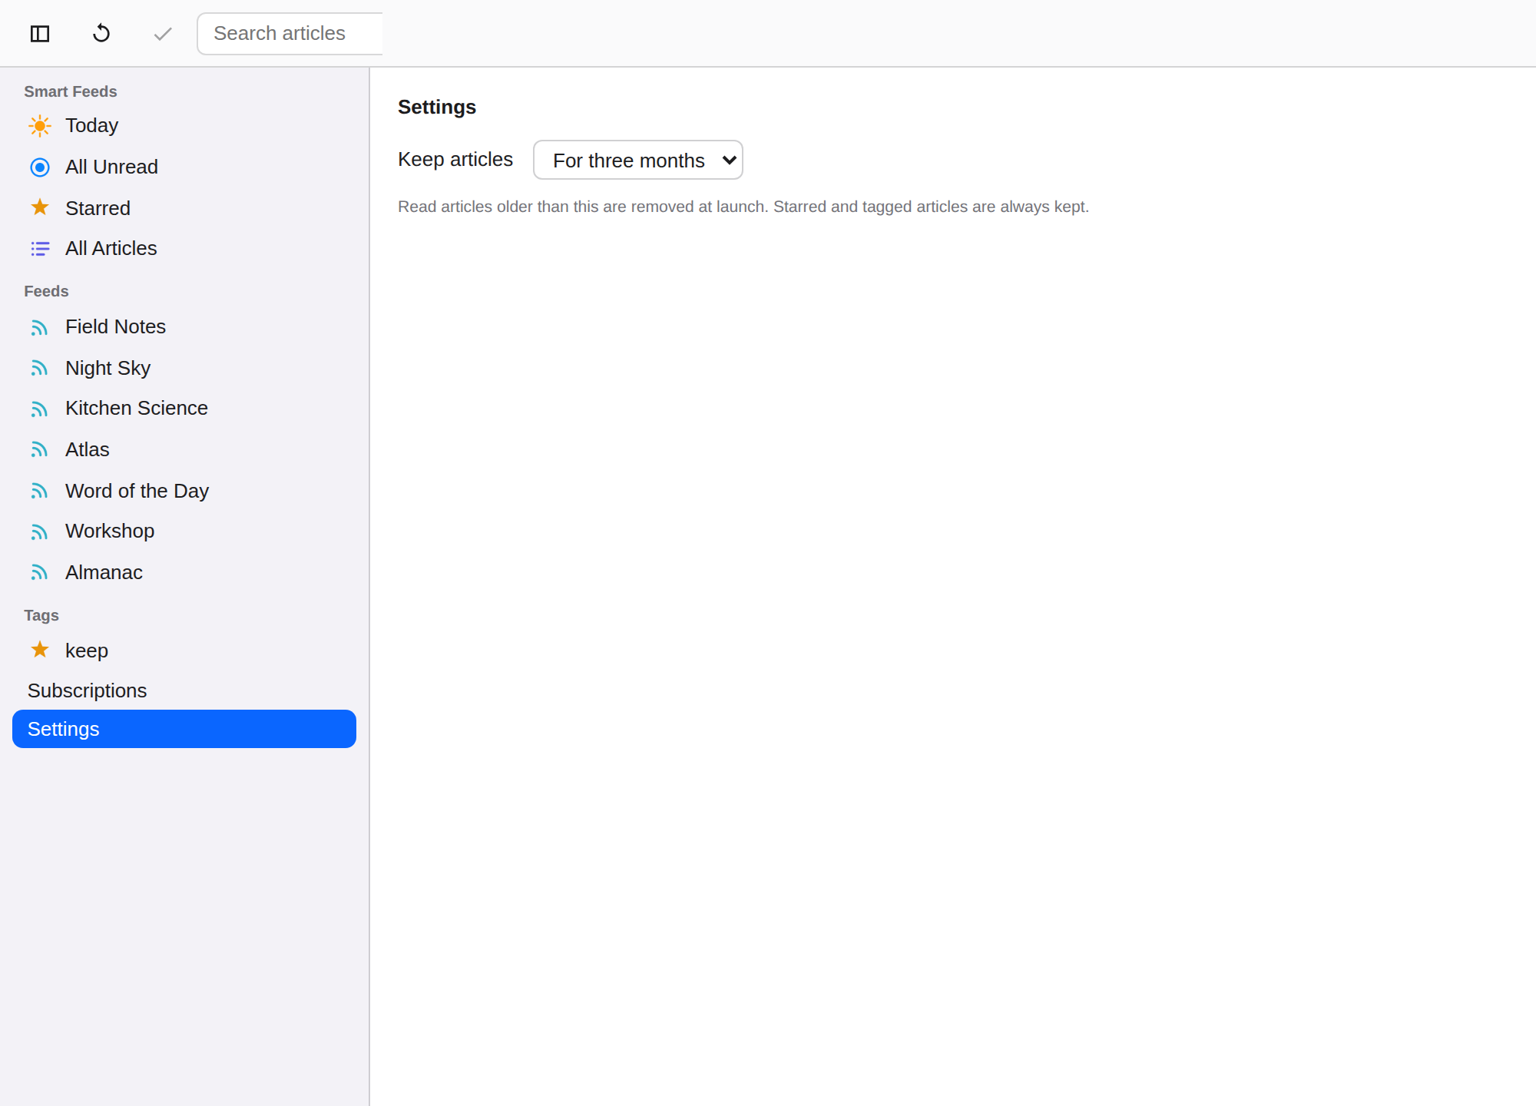Click the star icon beside keep tag
Image resolution: width=1536 pixels, height=1106 pixels.
[40, 650]
